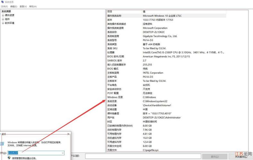Viewport: 253px width, 160px height.
Task: Select the PCR7 配置 row label
Action: (113, 93)
